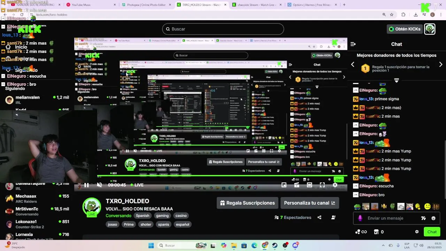
Task: Show hidden system tray icons
Action: [383, 245]
